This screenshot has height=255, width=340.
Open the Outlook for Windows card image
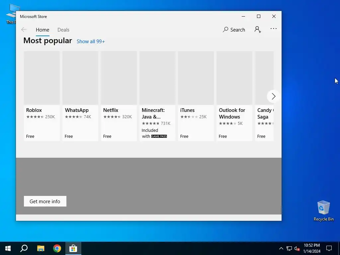tap(234, 78)
